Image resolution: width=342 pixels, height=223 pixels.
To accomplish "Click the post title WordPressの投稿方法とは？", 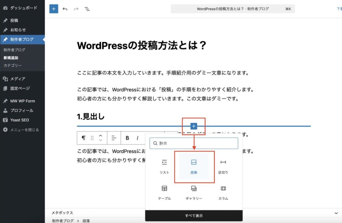I will (x=141, y=46).
